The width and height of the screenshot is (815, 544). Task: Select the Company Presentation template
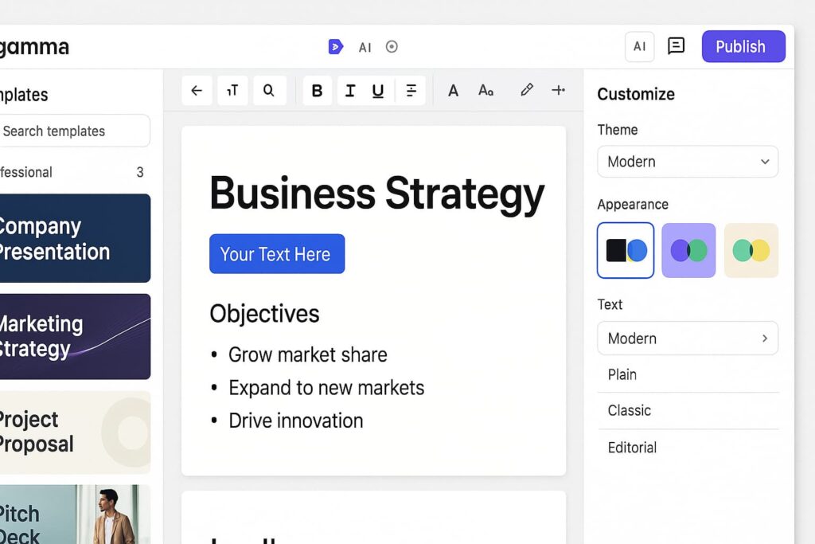pyautogui.click(x=76, y=238)
